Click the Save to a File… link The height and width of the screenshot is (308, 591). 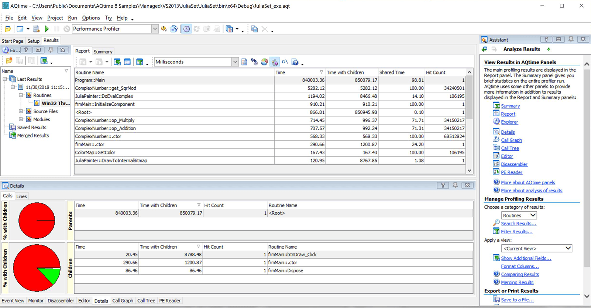(x=517, y=300)
